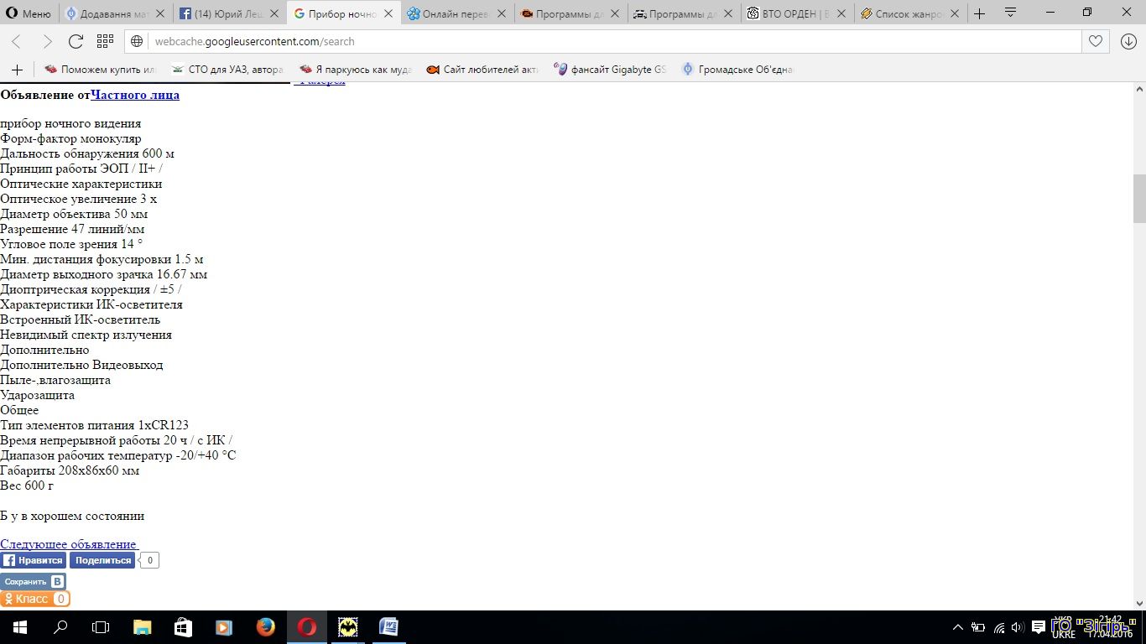Open the volume tray icon
The height and width of the screenshot is (644, 1146).
(1018, 627)
